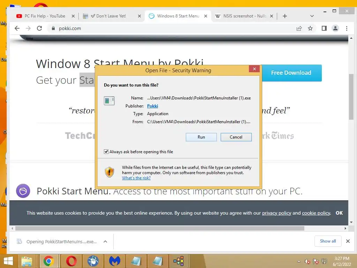Open the Windows Start button
This screenshot has height=268, width=357.
[8, 261]
